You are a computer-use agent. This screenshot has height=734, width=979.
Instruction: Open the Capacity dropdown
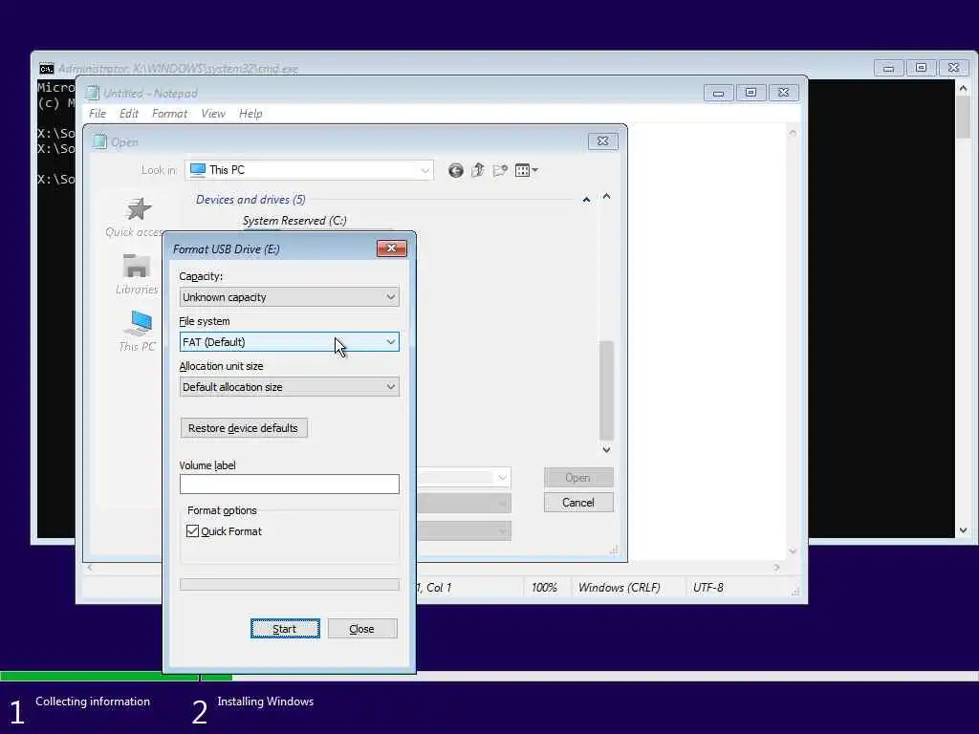pos(289,297)
